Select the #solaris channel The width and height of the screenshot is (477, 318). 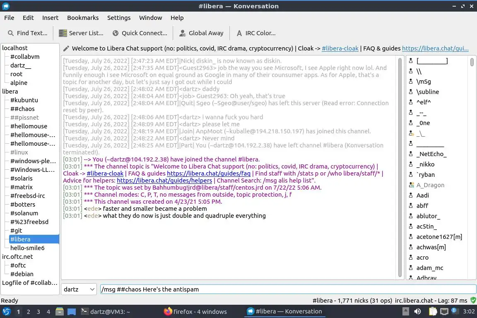(x=21, y=178)
